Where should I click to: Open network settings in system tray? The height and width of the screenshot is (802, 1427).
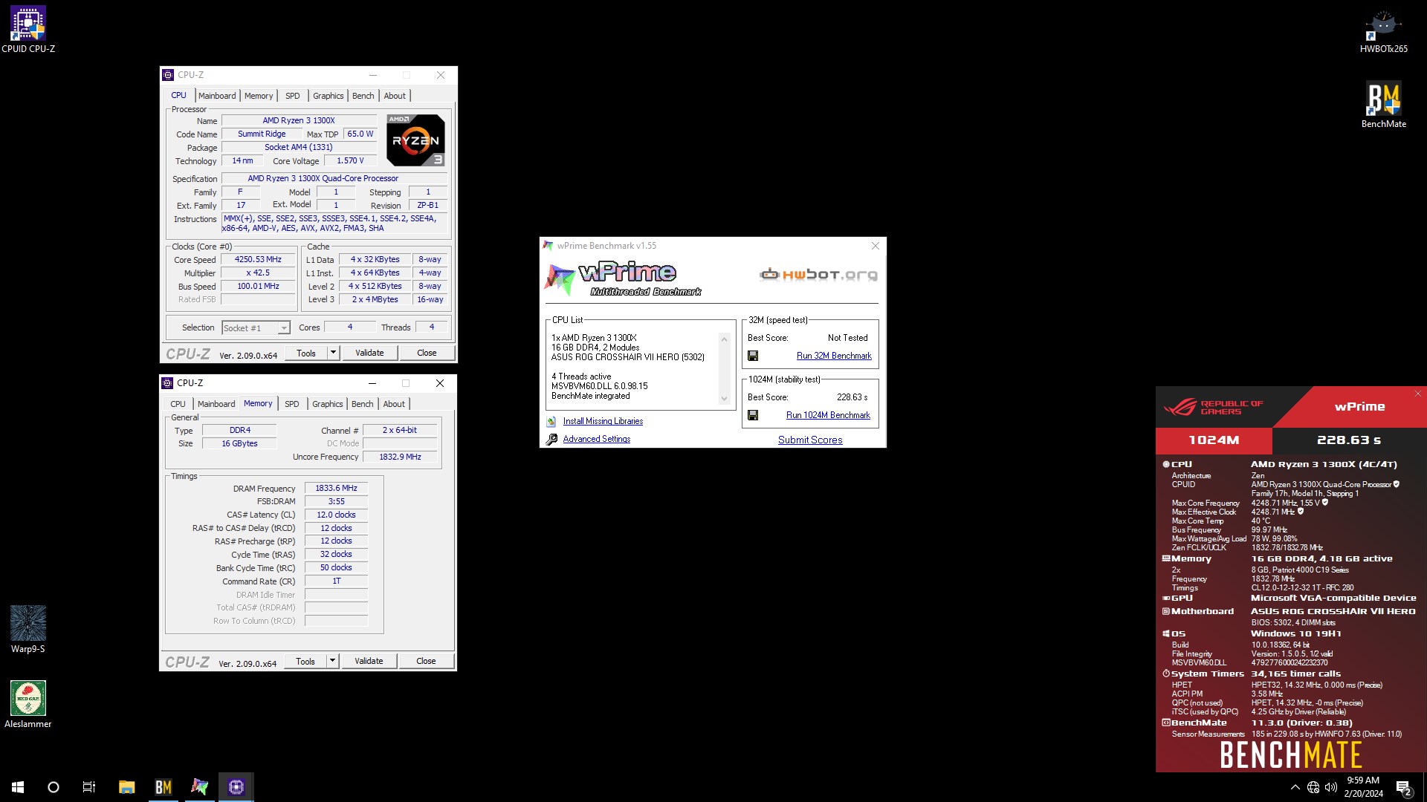pyautogui.click(x=1313, y=787)
